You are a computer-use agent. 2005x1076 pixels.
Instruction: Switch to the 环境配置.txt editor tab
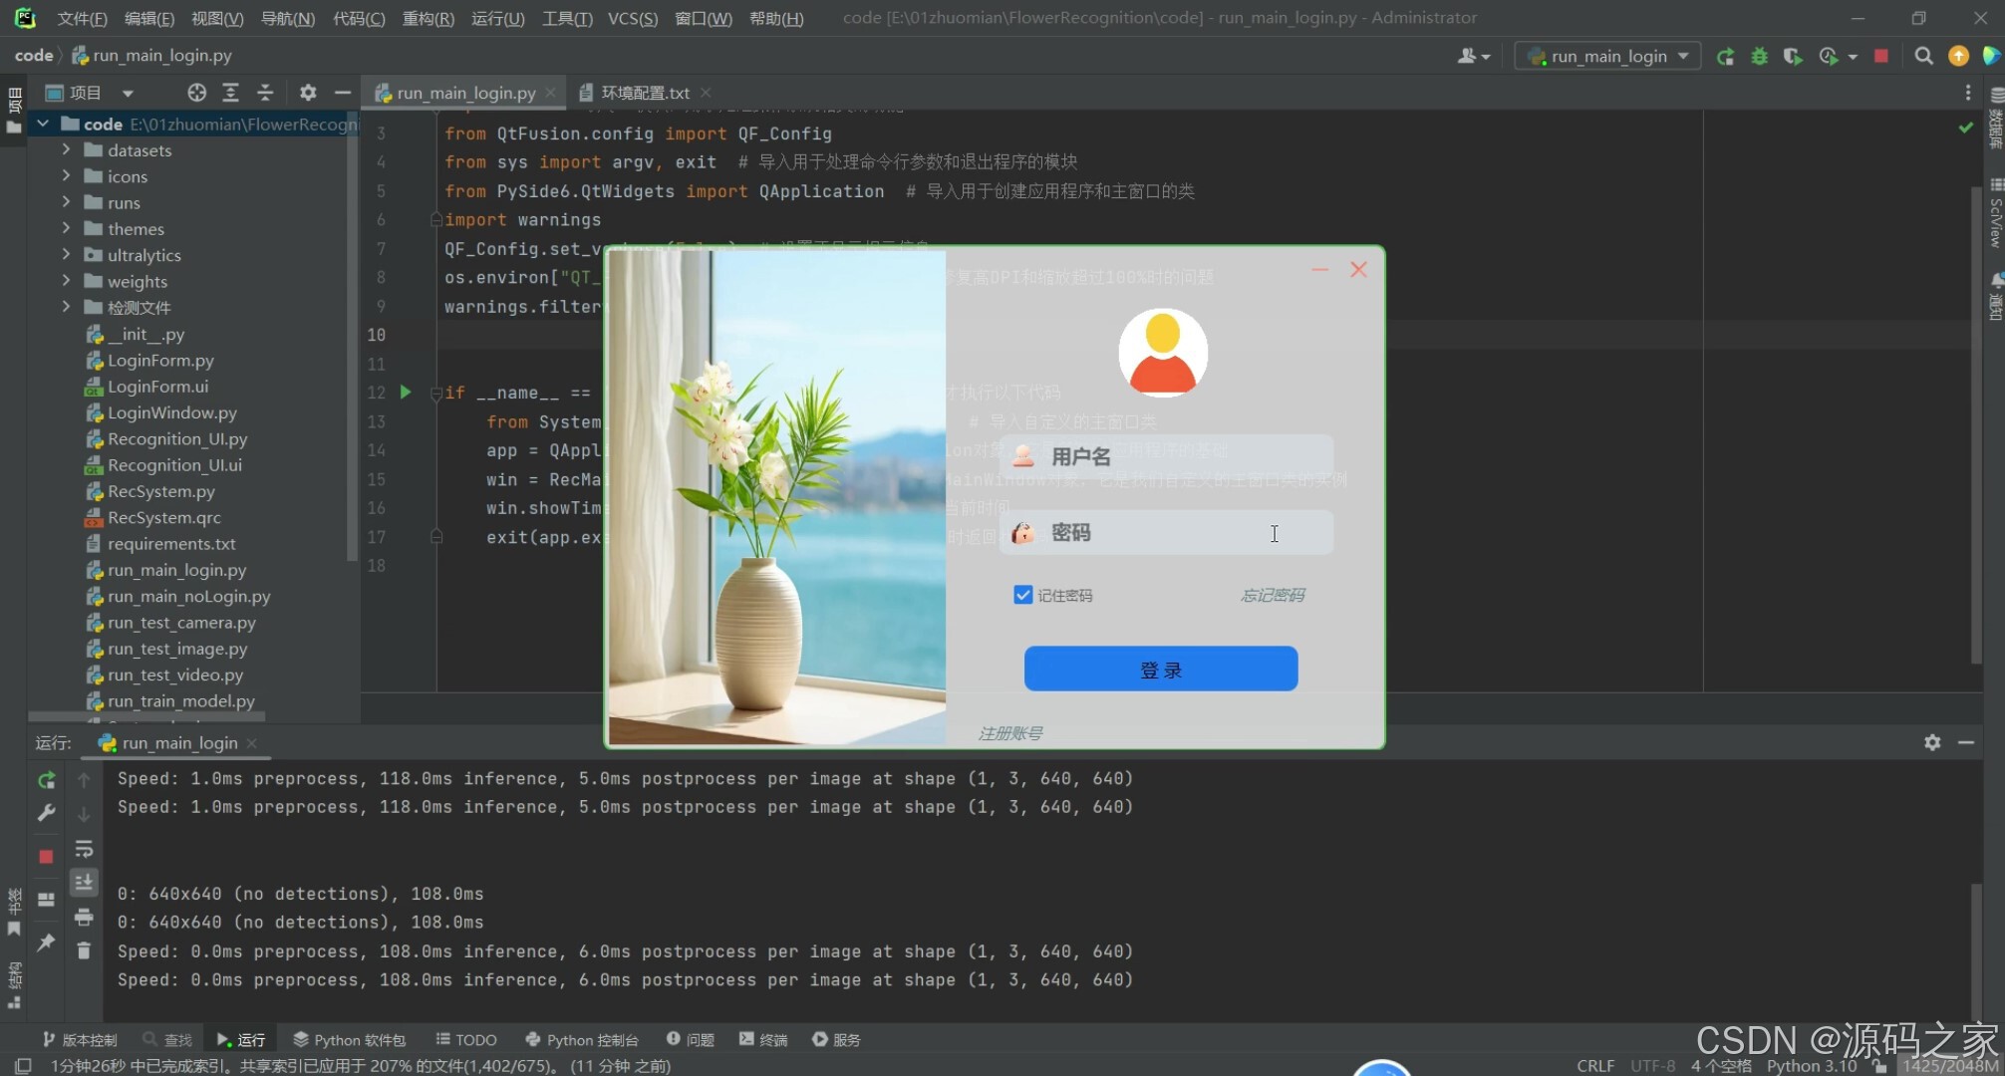click(644, 93)
